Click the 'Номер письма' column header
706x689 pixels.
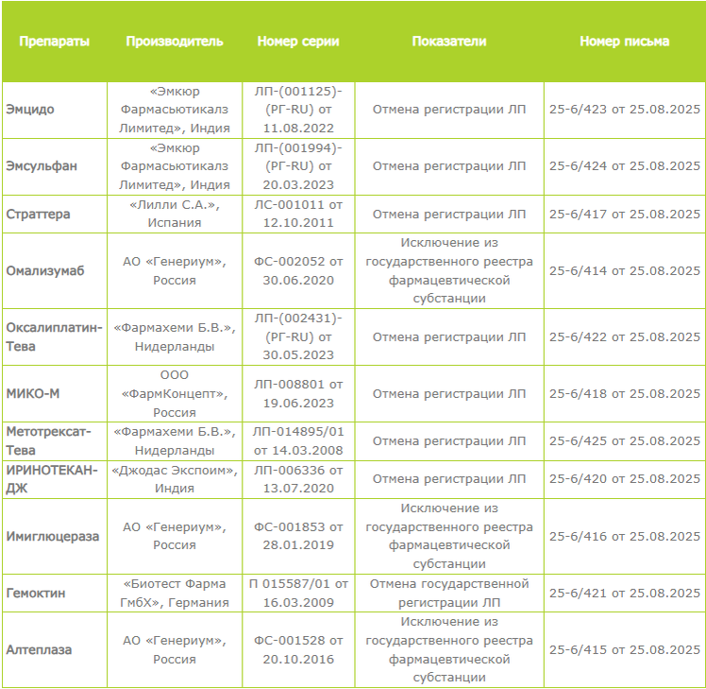click(x=625, y=42)
